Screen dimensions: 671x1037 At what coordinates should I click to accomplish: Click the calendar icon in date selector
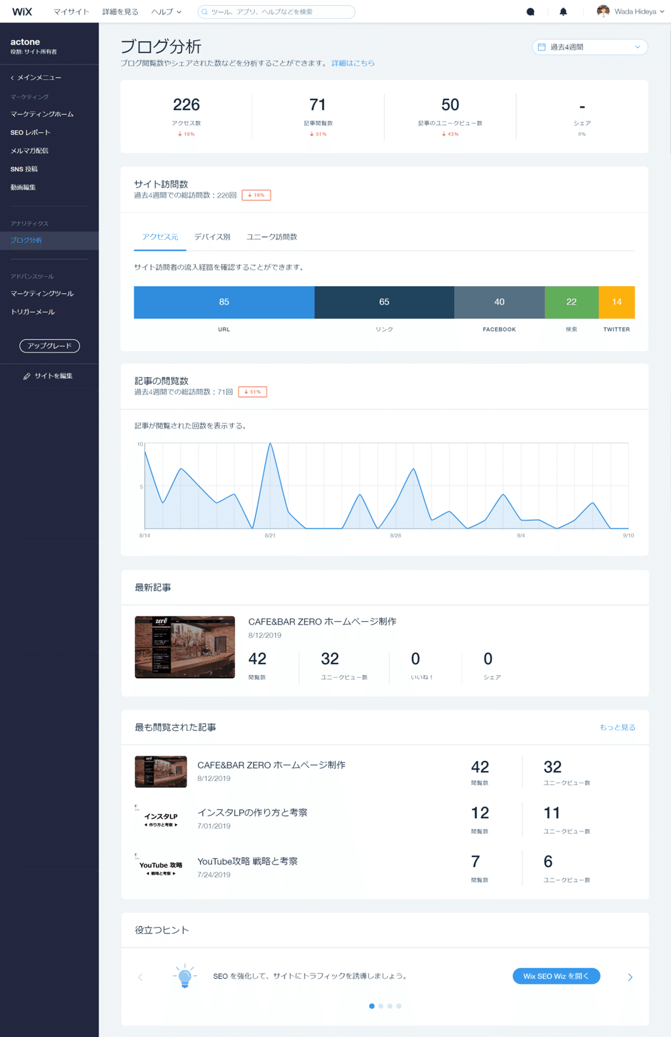(x=541, y=47)
